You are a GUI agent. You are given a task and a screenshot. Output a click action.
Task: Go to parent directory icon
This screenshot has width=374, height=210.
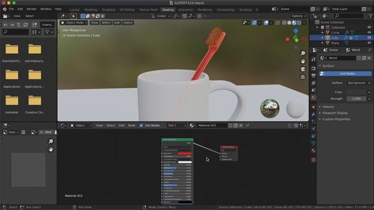click(x=19, y=24)
